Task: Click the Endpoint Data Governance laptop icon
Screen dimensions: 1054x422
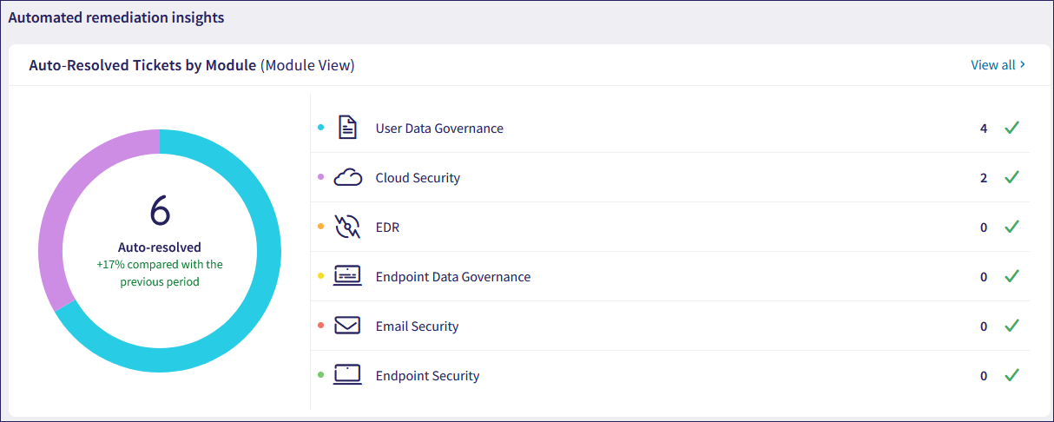Action: [347, 277]
